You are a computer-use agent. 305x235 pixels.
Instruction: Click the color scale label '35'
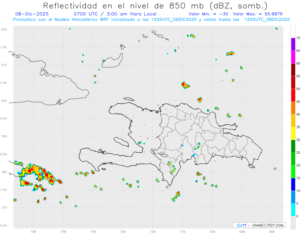298,127
